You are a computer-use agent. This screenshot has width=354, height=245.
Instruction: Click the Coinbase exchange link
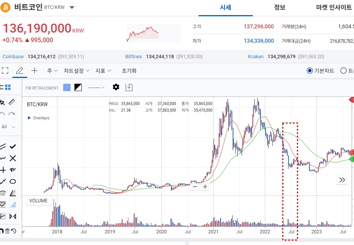pos(13,57)
